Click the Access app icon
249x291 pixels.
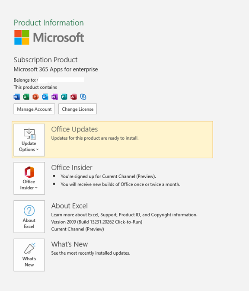click(x=73, y=97)
